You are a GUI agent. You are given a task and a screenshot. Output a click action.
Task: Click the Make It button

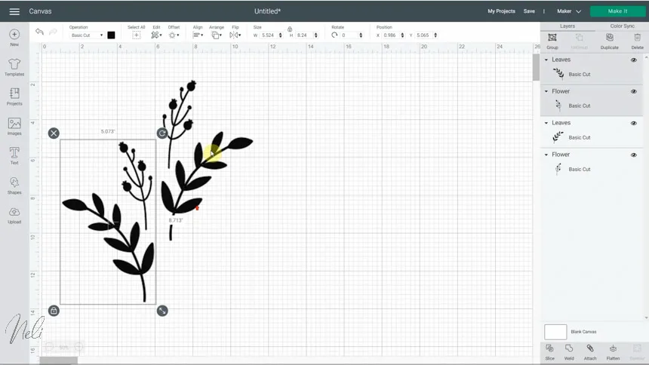point(617,11)
